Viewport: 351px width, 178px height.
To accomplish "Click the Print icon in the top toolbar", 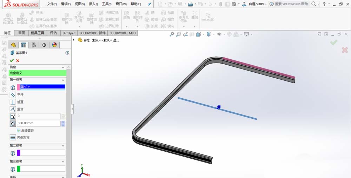I will [190, 4].
